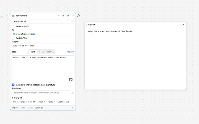
Task: Close the Preview panel
Action: pyautogui.click(x=183, y=25)
